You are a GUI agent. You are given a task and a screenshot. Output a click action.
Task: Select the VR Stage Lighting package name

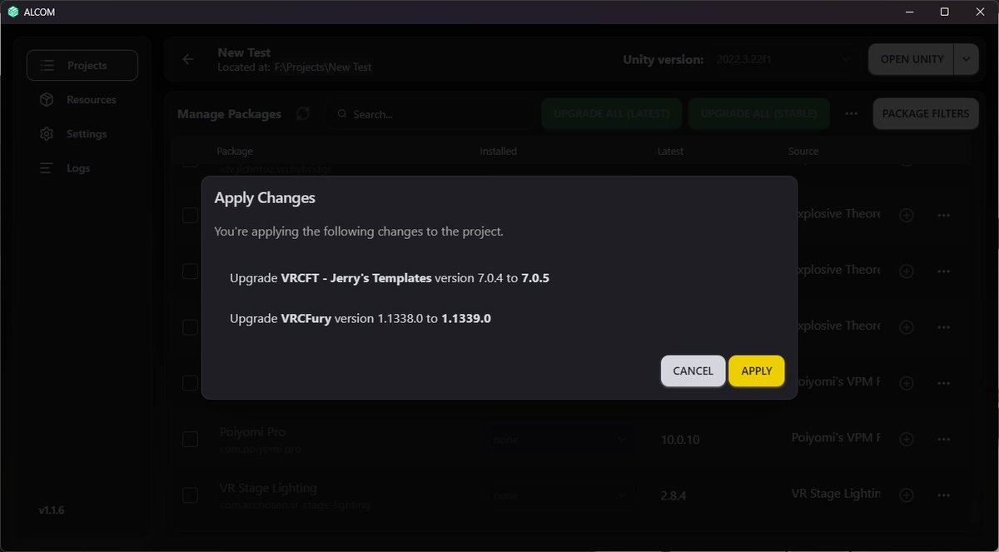coord(268,488)
